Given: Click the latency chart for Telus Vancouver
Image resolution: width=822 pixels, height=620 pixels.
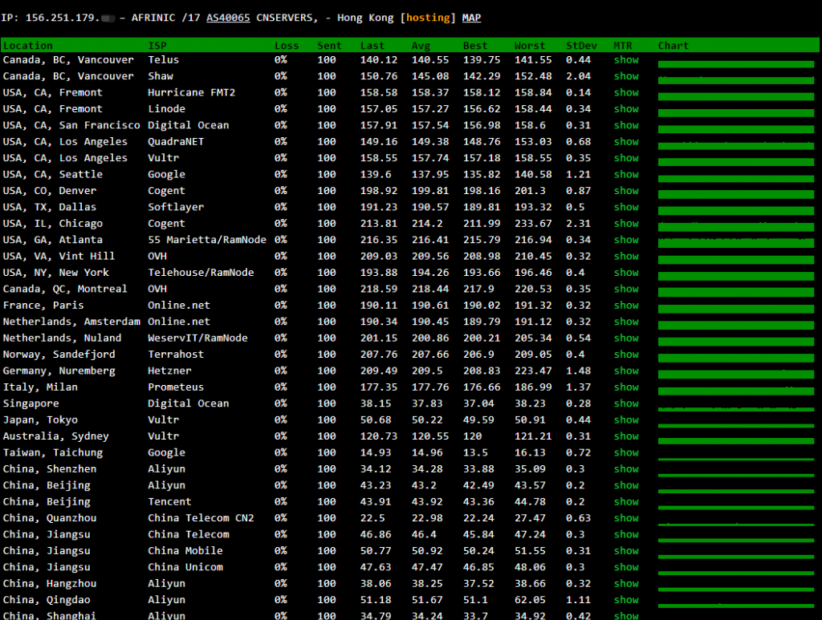Looking at the screenshot, I should [x=736, y=64].
